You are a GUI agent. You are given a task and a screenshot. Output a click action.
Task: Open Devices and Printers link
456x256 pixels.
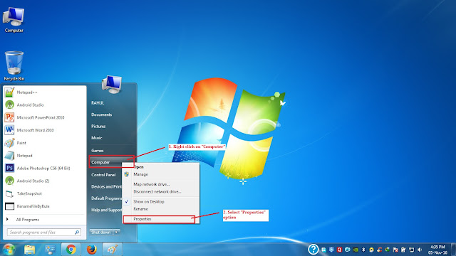click(107, 186)
